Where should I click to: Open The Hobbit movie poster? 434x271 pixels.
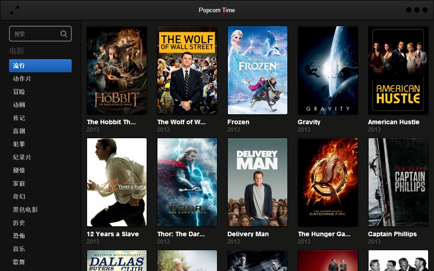point(117,70)
